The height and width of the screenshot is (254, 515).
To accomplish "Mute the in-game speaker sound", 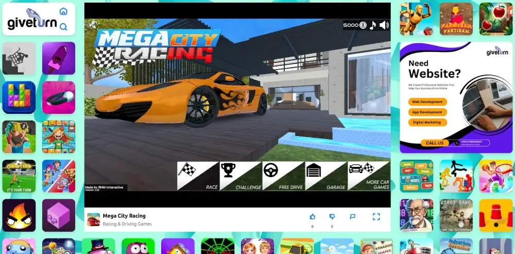I will [x=384, y=25].
